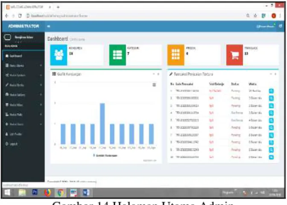Click the magnifier icon in the address bar
The image size is (287, 205).
(248, 16)
